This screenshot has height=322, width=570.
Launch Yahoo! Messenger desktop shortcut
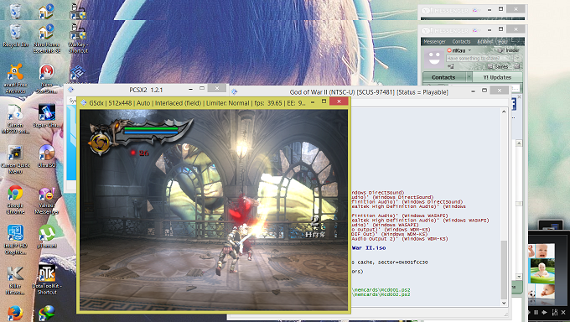tap(47, 200)
